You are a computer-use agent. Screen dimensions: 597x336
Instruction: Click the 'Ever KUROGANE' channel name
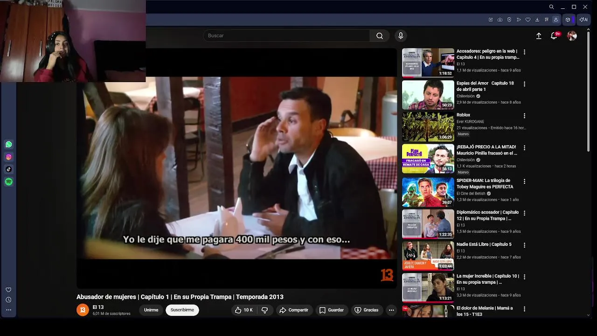(470, 121)
